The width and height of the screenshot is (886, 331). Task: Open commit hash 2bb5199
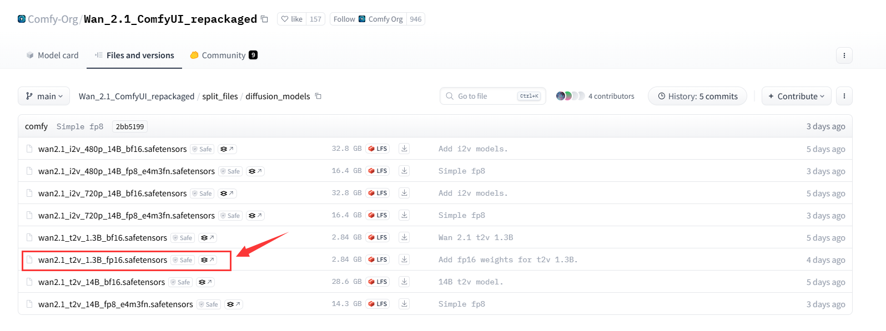130,126
